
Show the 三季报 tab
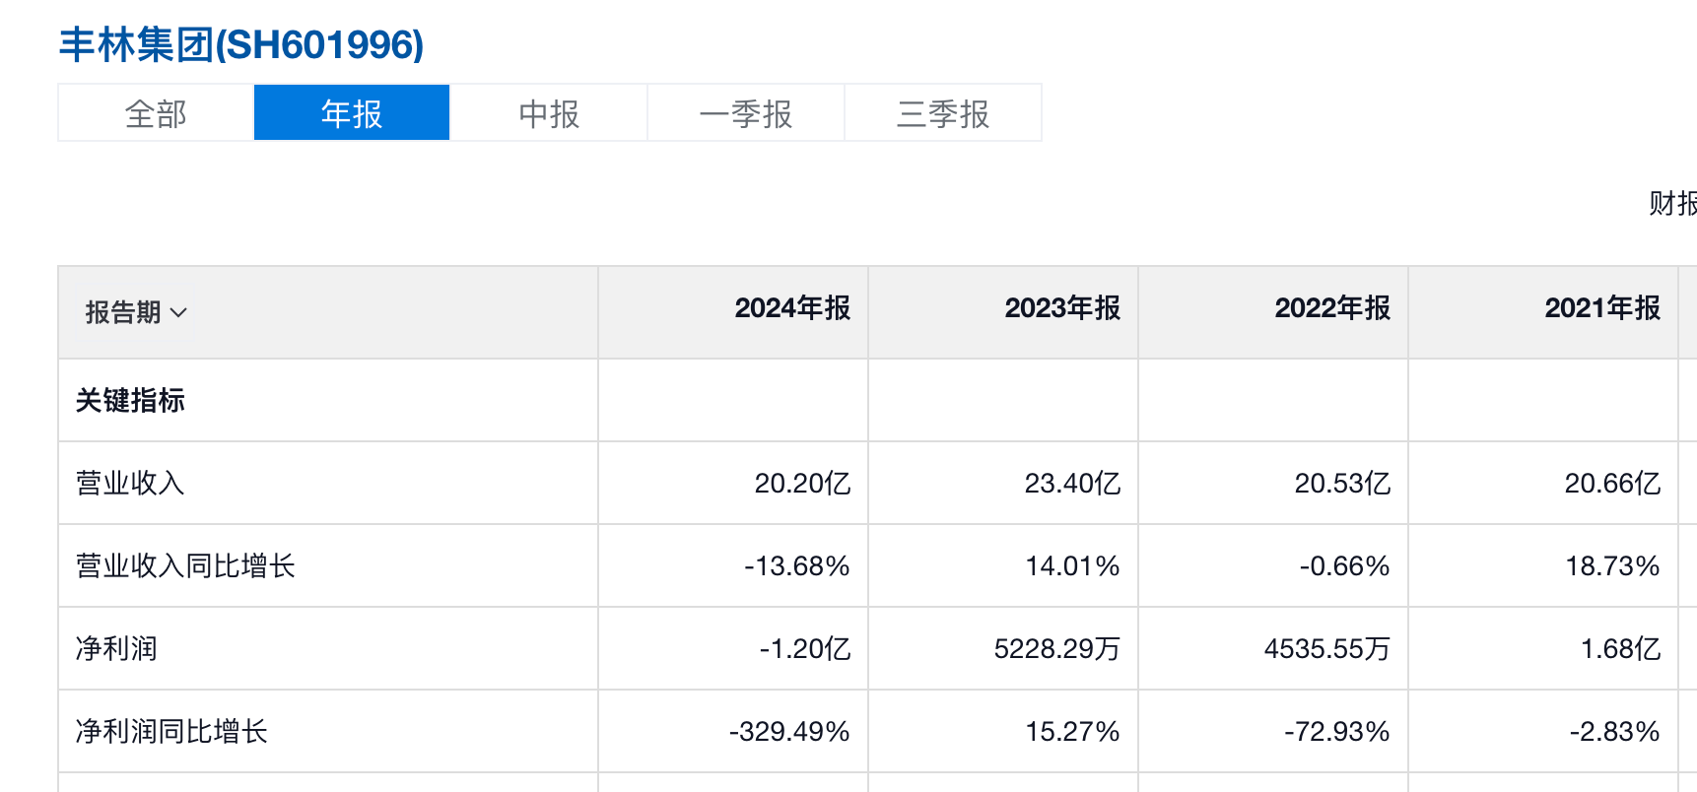click(x=943, y=113)
